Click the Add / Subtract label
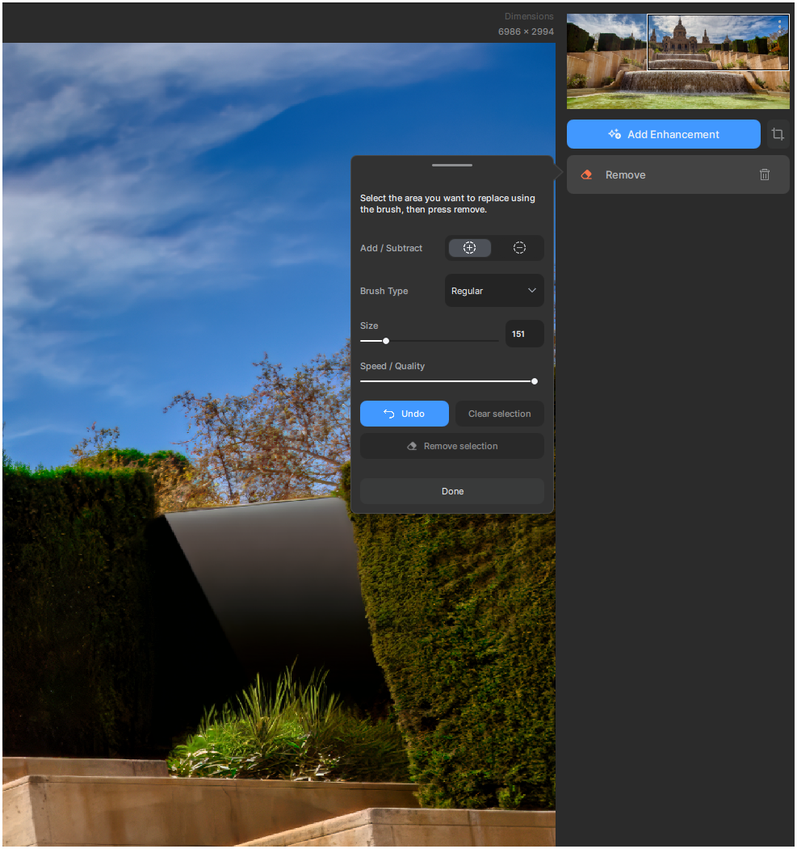 [391, 248]
